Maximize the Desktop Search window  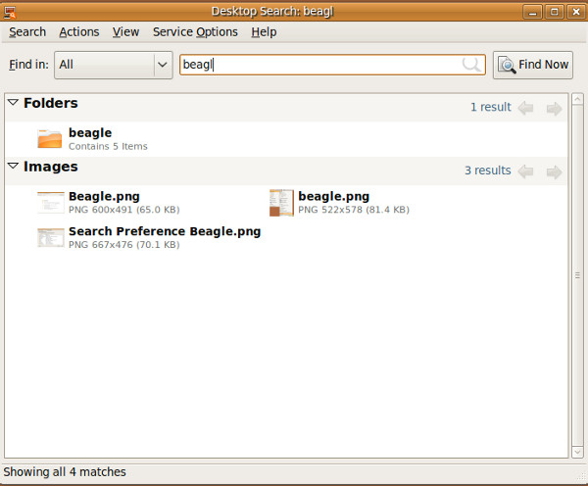555,12
